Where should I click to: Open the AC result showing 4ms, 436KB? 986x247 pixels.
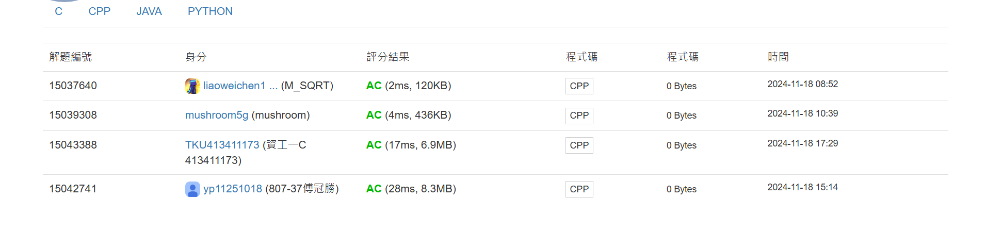tap(374, 115)
